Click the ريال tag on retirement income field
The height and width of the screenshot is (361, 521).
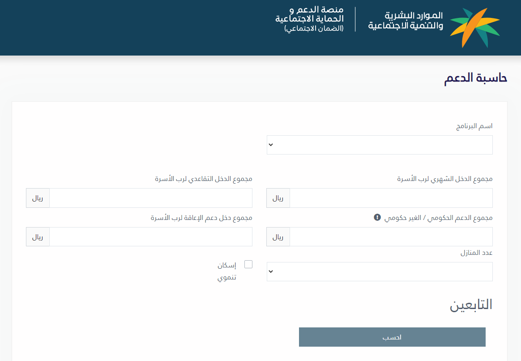click(x=38, y=198)
